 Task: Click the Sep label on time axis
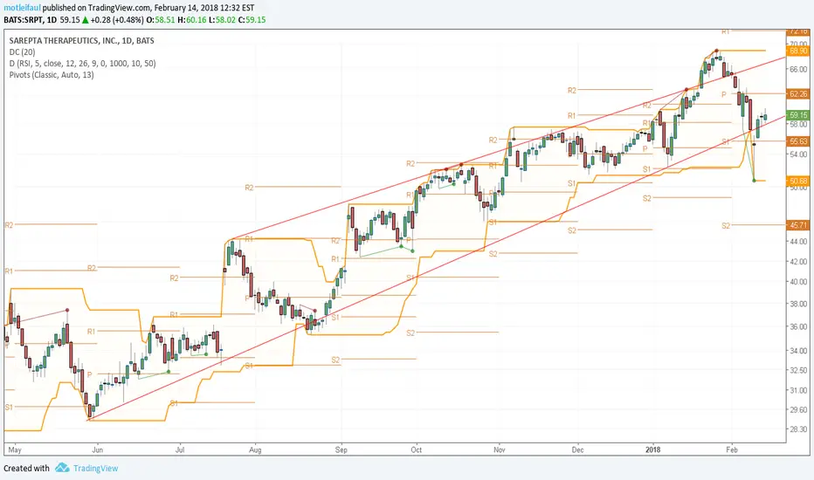click(341, 450)
